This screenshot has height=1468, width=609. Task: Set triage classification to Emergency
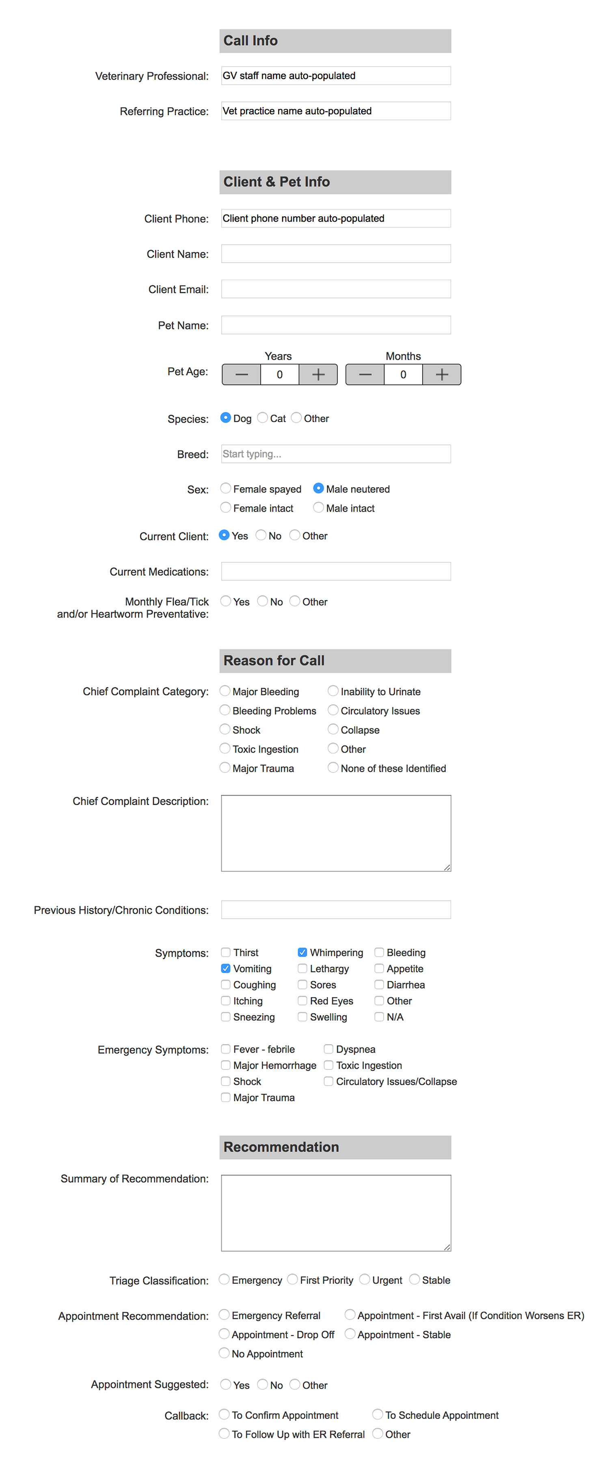225,1279
